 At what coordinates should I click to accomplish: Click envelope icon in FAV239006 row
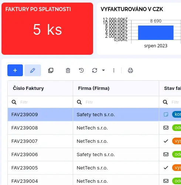[x=166, y=154]
